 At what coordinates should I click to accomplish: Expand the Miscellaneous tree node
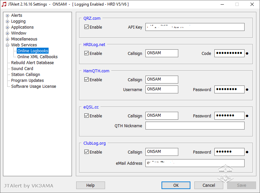[7, 39]
